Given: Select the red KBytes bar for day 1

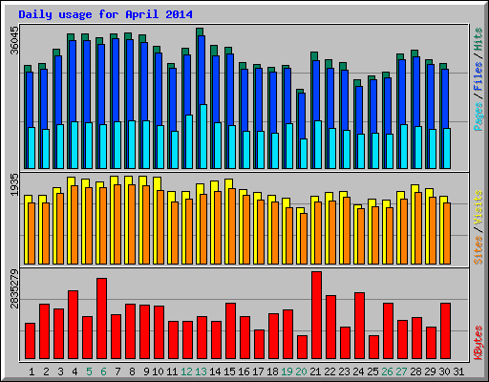Looking at the screenshot, I should coord(30,341).
